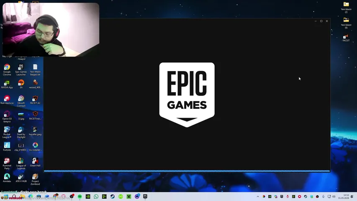This screenshot has width=357, height=201.
Task: Open the Pummel Party desktop shortcut
Action: (x=7, y=164)
